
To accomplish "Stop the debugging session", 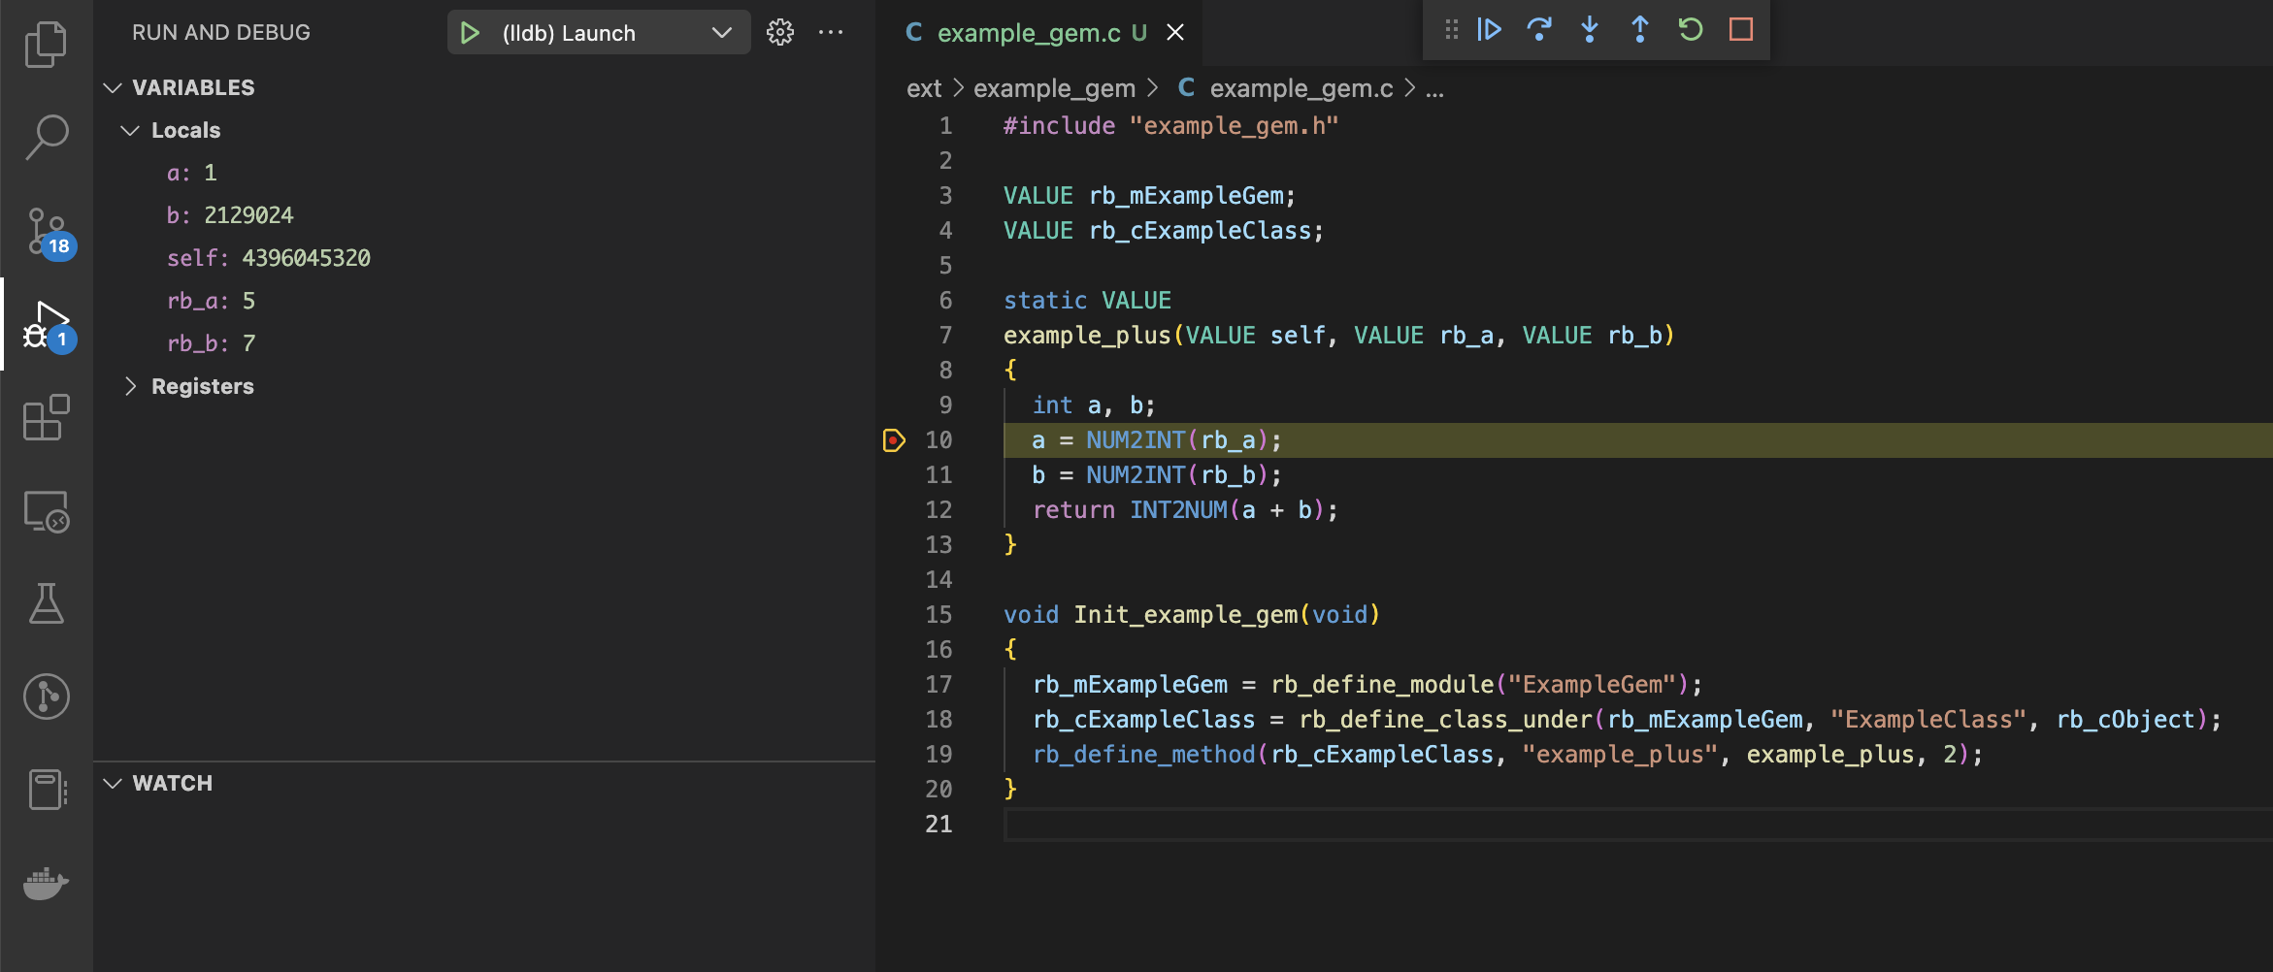I will point(1741,30).
